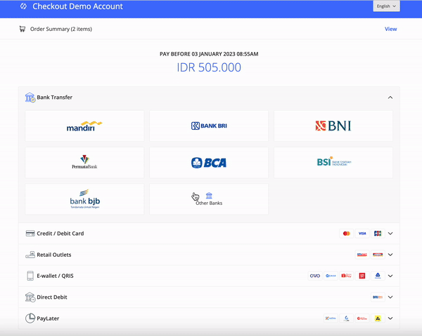
Task: Choose PermataBank transfer option
Action: point(84,162)
